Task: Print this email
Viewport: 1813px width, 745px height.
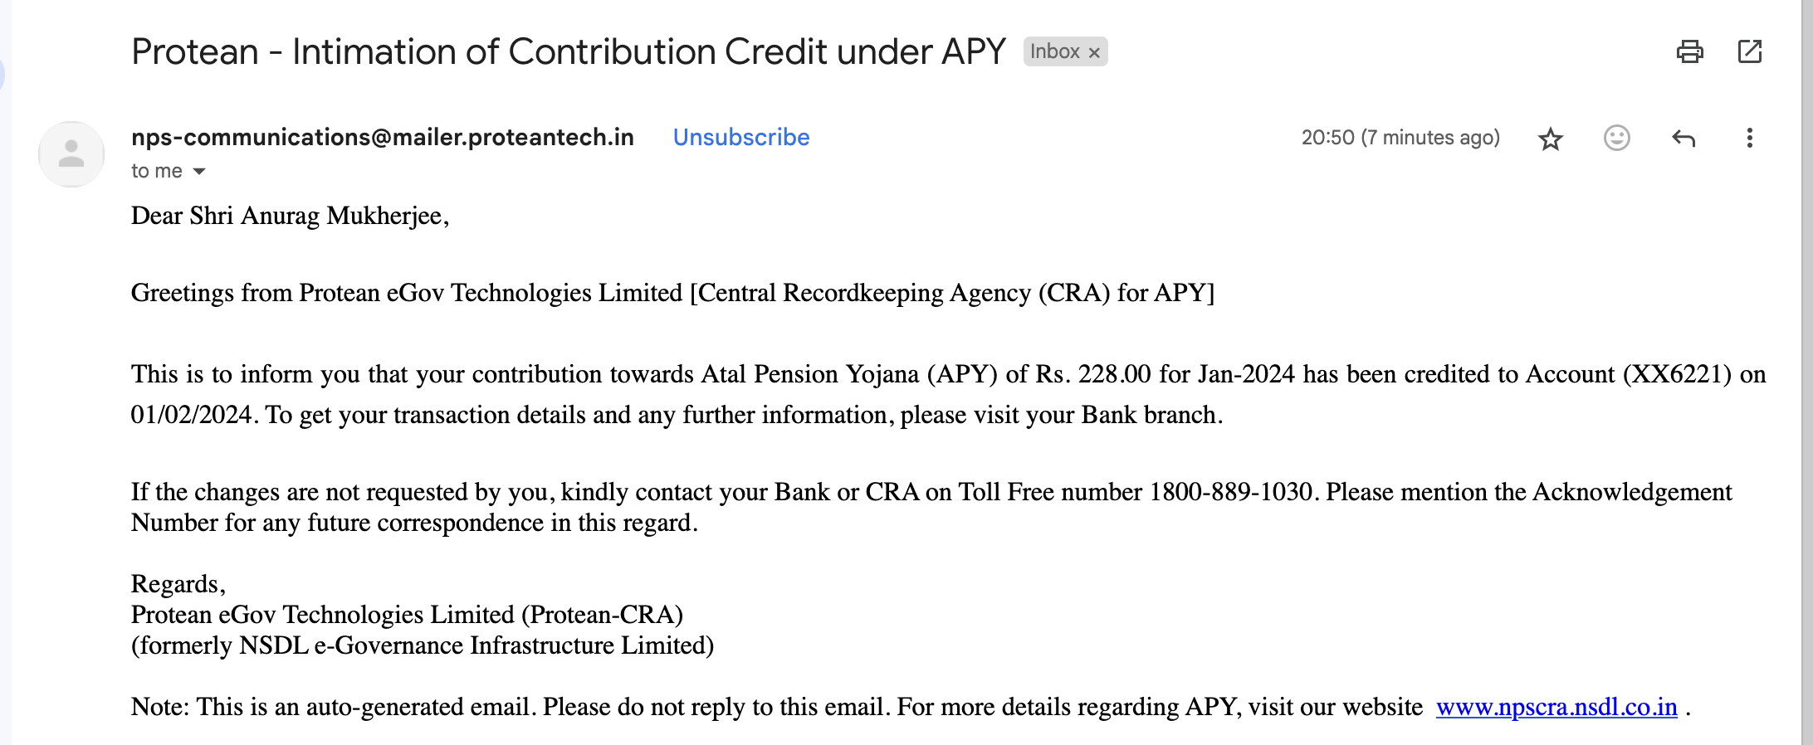Action: 1689,52
